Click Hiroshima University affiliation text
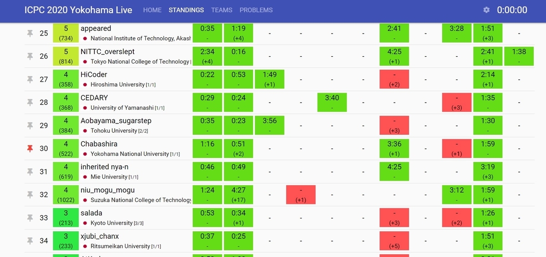This screenshot has width=546, height=257. pos(117,85)
